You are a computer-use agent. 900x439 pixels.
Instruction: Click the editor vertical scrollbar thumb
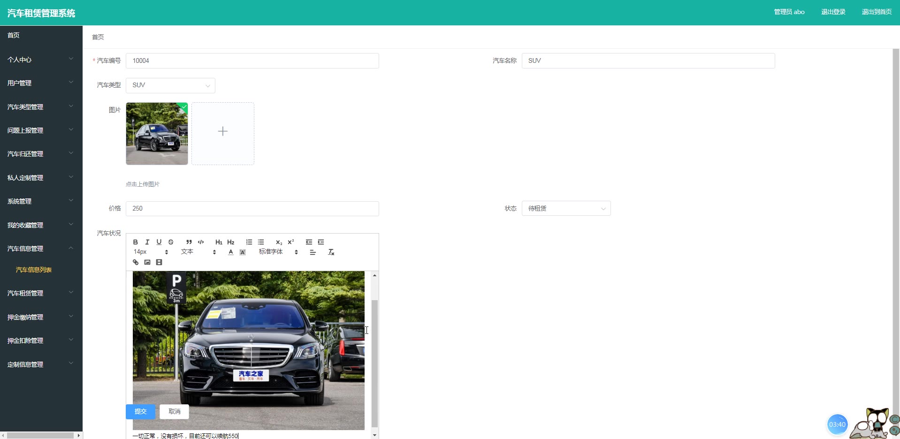pyautogui.click(x=374, y=363)
